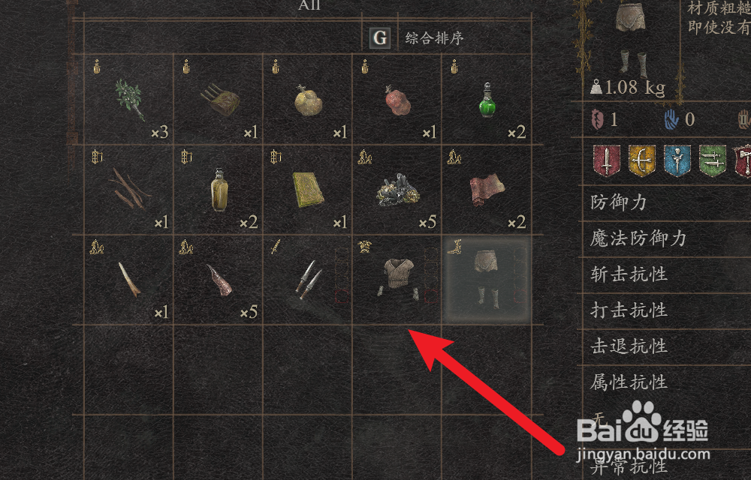Screen dimensions: 751x480
Task: Choose the selected skirt leg armor
Action: pos(487,279)
